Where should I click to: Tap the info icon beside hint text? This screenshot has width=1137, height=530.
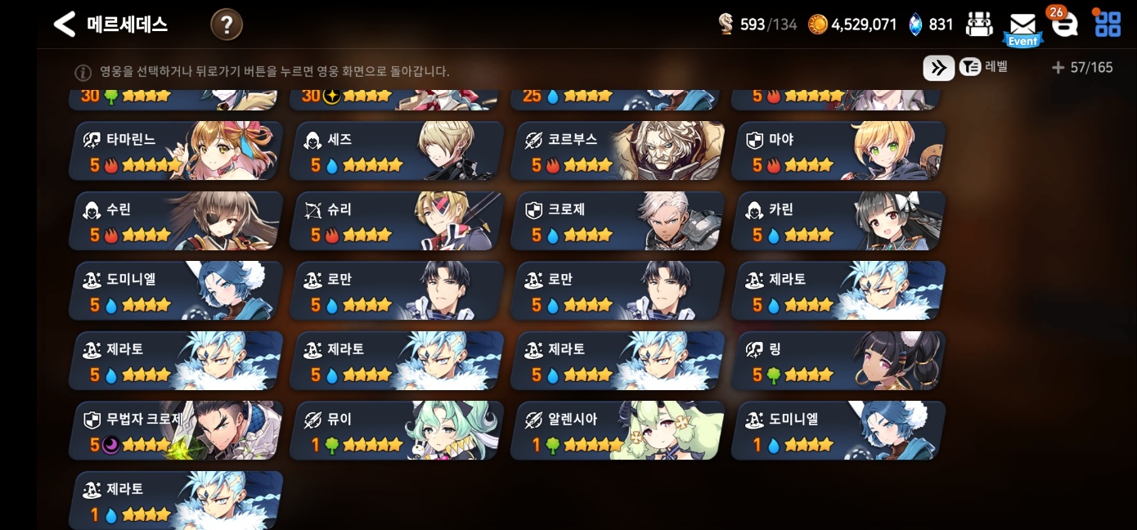tap(83, 72)
